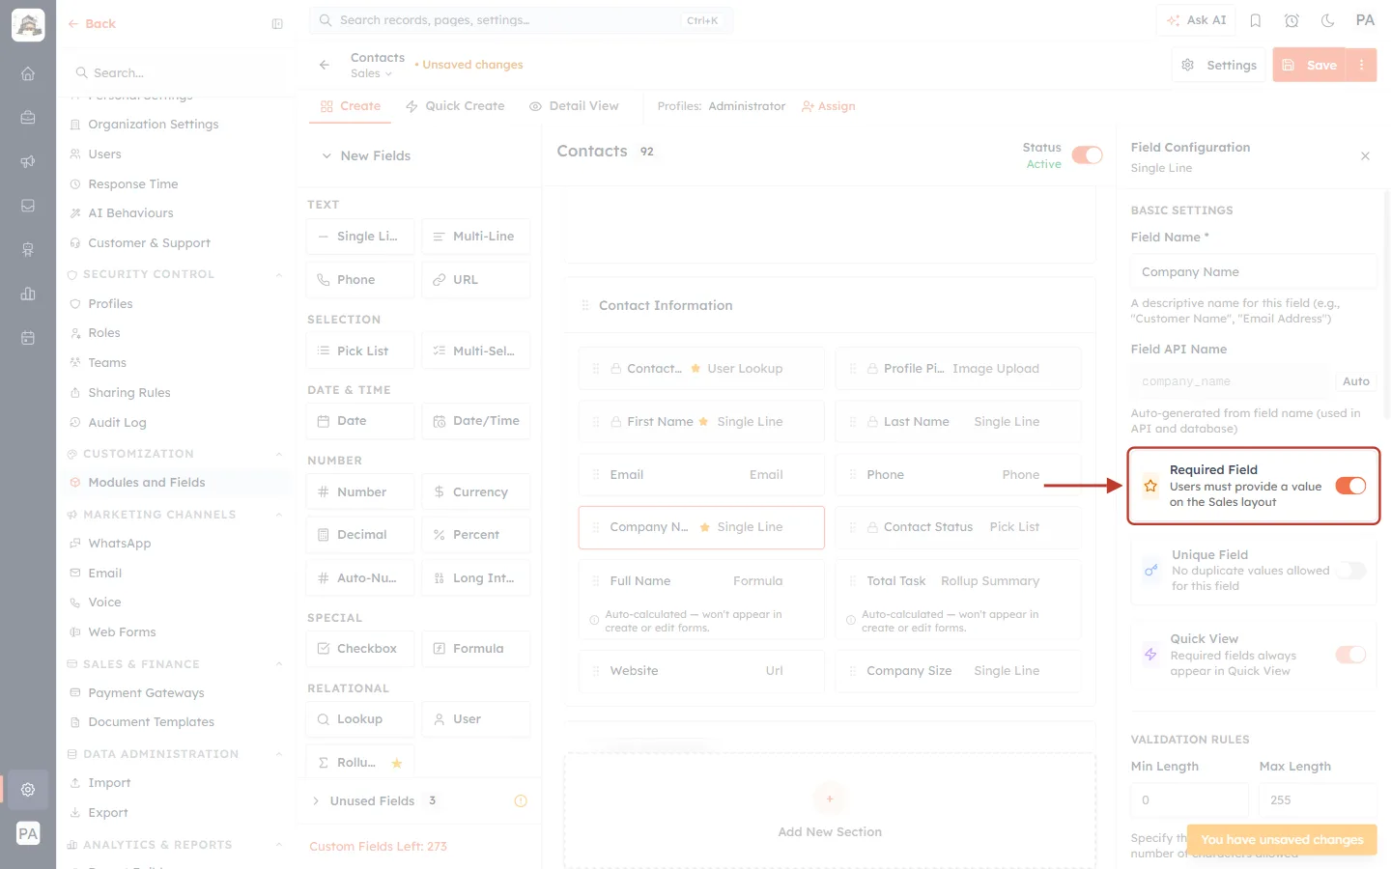Turn off the Required Field toggle

coord(1350,486)
